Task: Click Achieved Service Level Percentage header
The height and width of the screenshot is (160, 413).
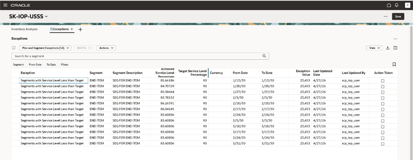Action: [x=163, y=73]
